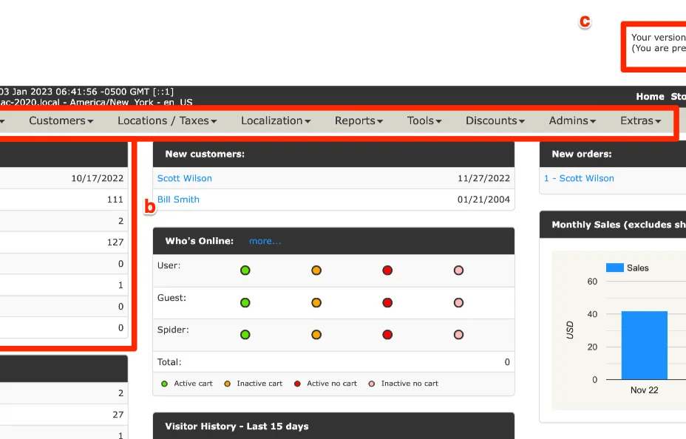Click the orange dot in the Spider row
This screenshot has width=686, height=439.
tap(316, 335)
